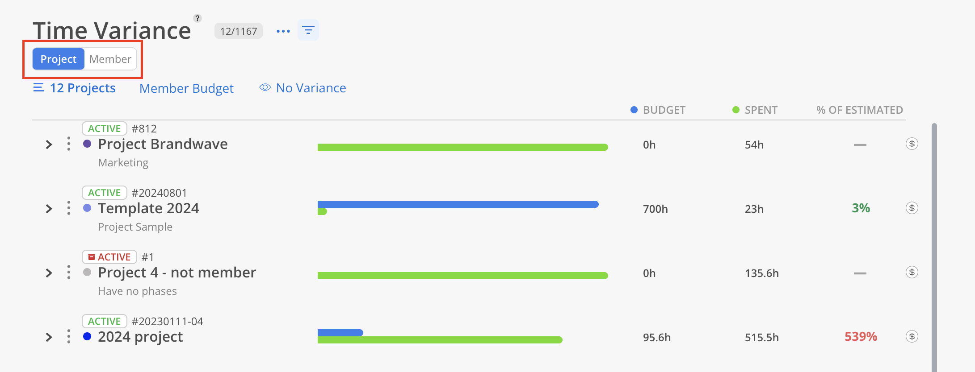Click dollar icon for 2024 project

tap(912, 336)
